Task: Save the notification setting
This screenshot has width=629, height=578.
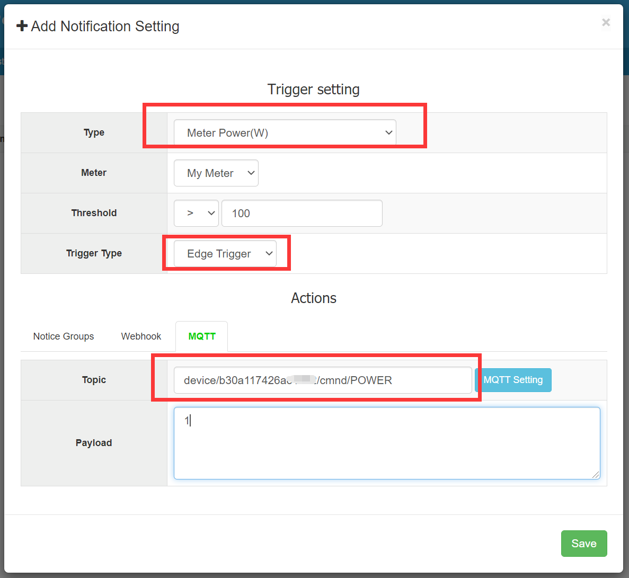Action: 583,544
